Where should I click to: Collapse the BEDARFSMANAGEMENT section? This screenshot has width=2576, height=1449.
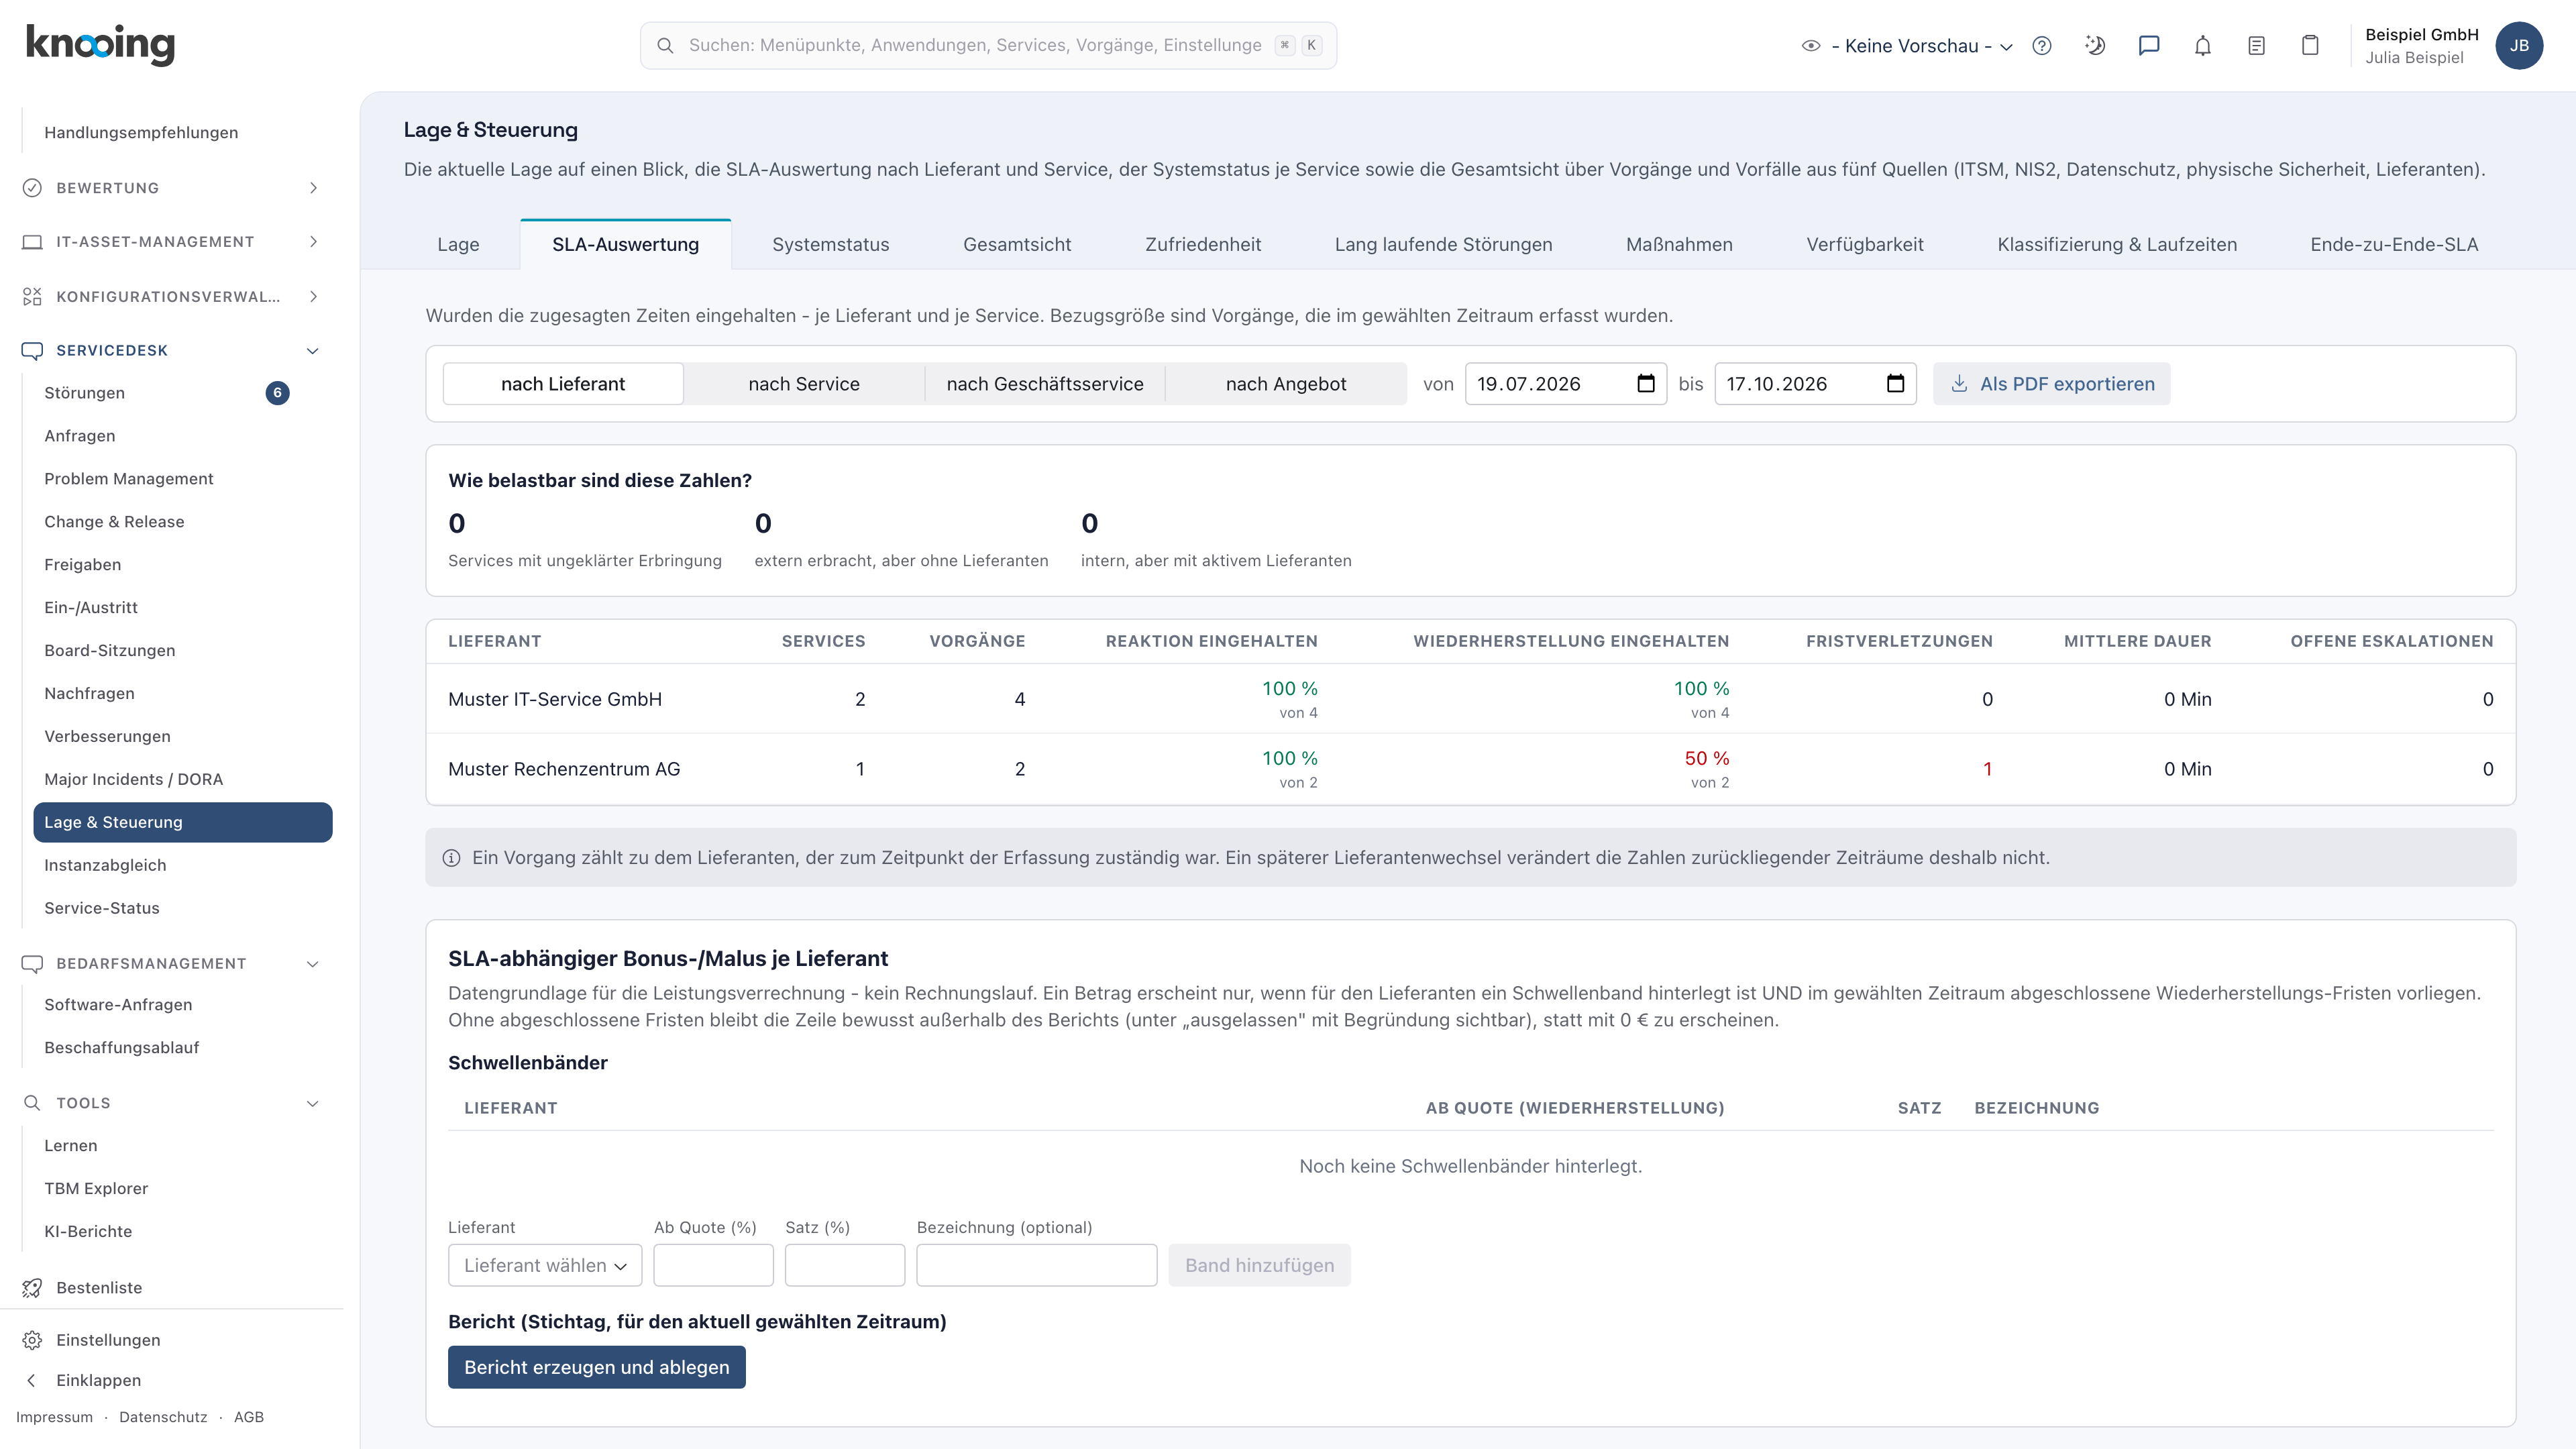[x=172, y=964]
